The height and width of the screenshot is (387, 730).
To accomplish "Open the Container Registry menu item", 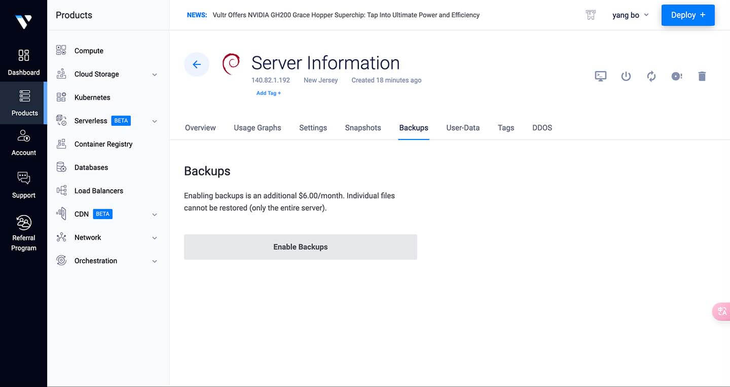I will tap(103, 144).
